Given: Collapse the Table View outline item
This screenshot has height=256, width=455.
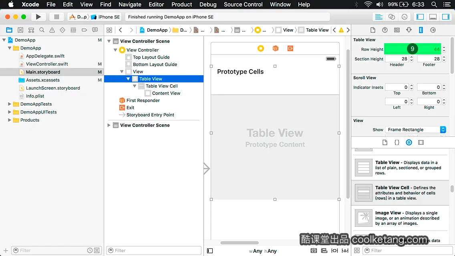Looking at the screenshot, I should (x=128, y=78).
